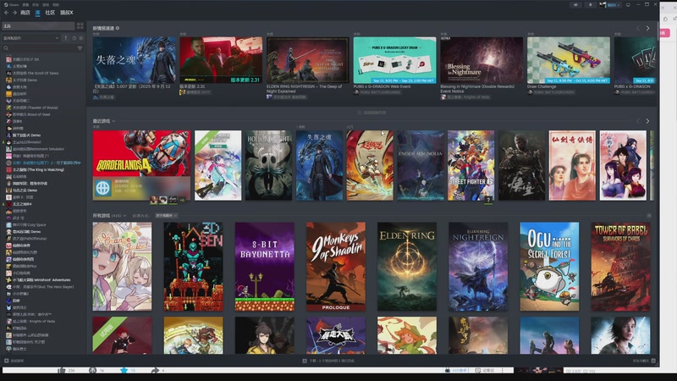
Task: Open 3D SEN in all games
Action: (x=194, y=267)
